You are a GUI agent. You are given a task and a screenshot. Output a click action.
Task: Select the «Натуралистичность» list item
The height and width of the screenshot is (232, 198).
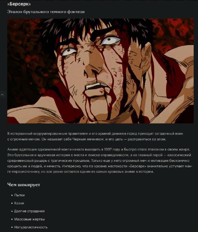(x=31, y=227)
